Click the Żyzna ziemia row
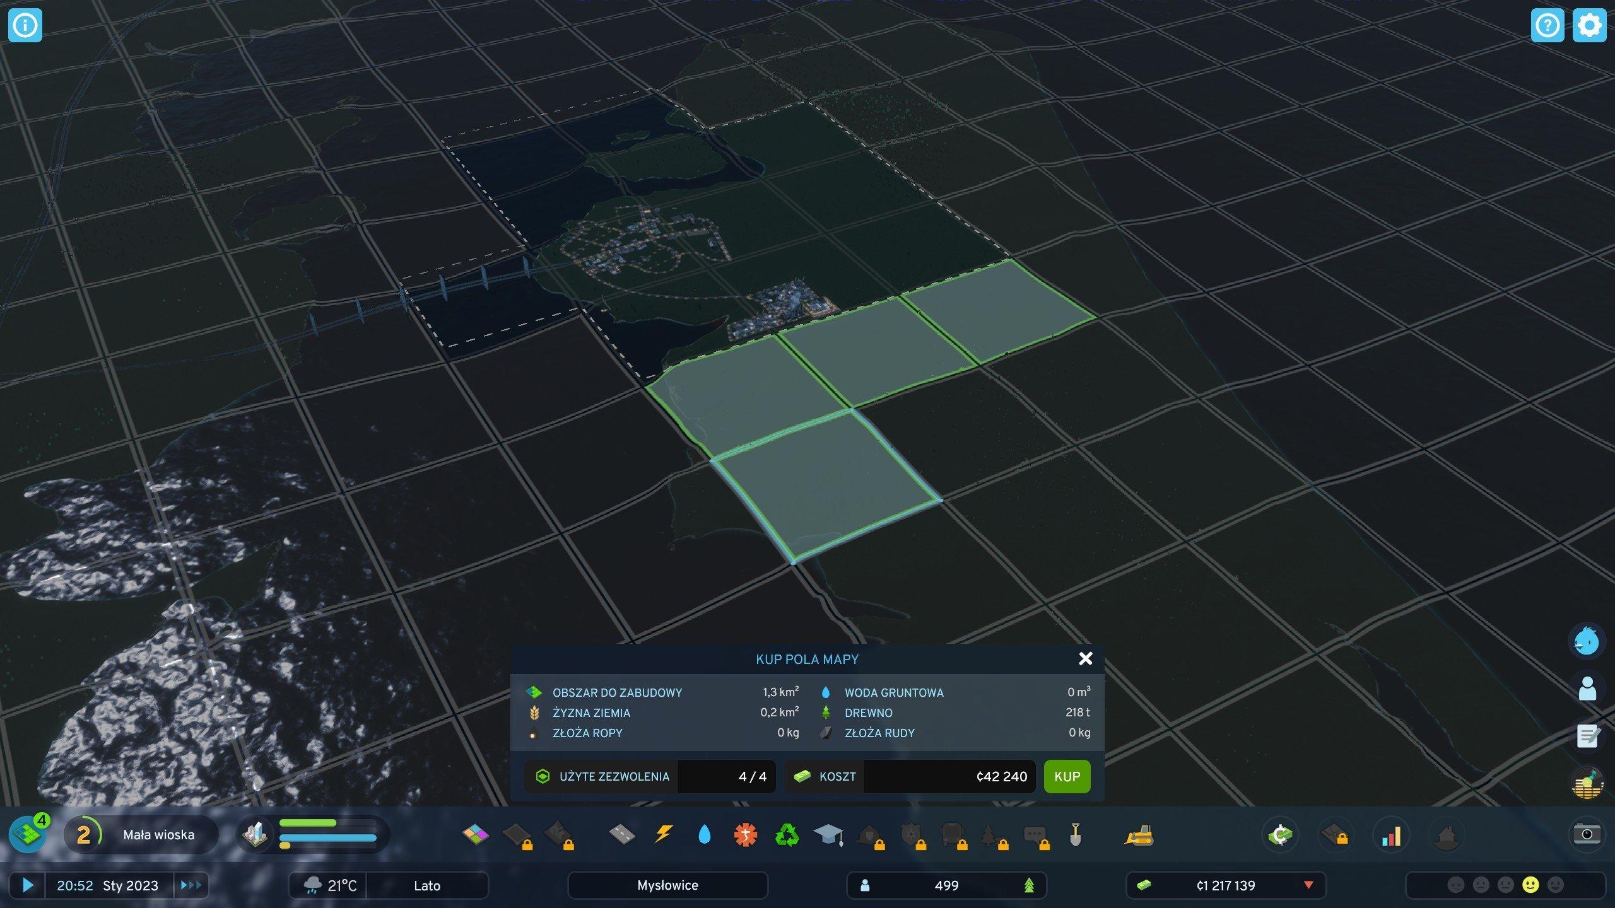The image size is (1615, 908). point(662,713)
